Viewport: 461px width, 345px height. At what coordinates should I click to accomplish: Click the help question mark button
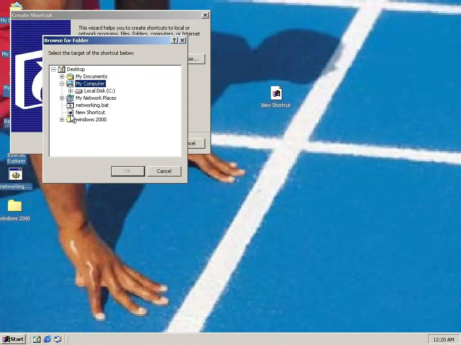[174, 40]
